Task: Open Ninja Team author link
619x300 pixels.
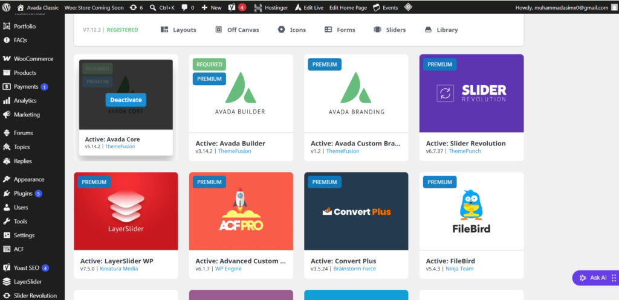Action: [459, 269]
